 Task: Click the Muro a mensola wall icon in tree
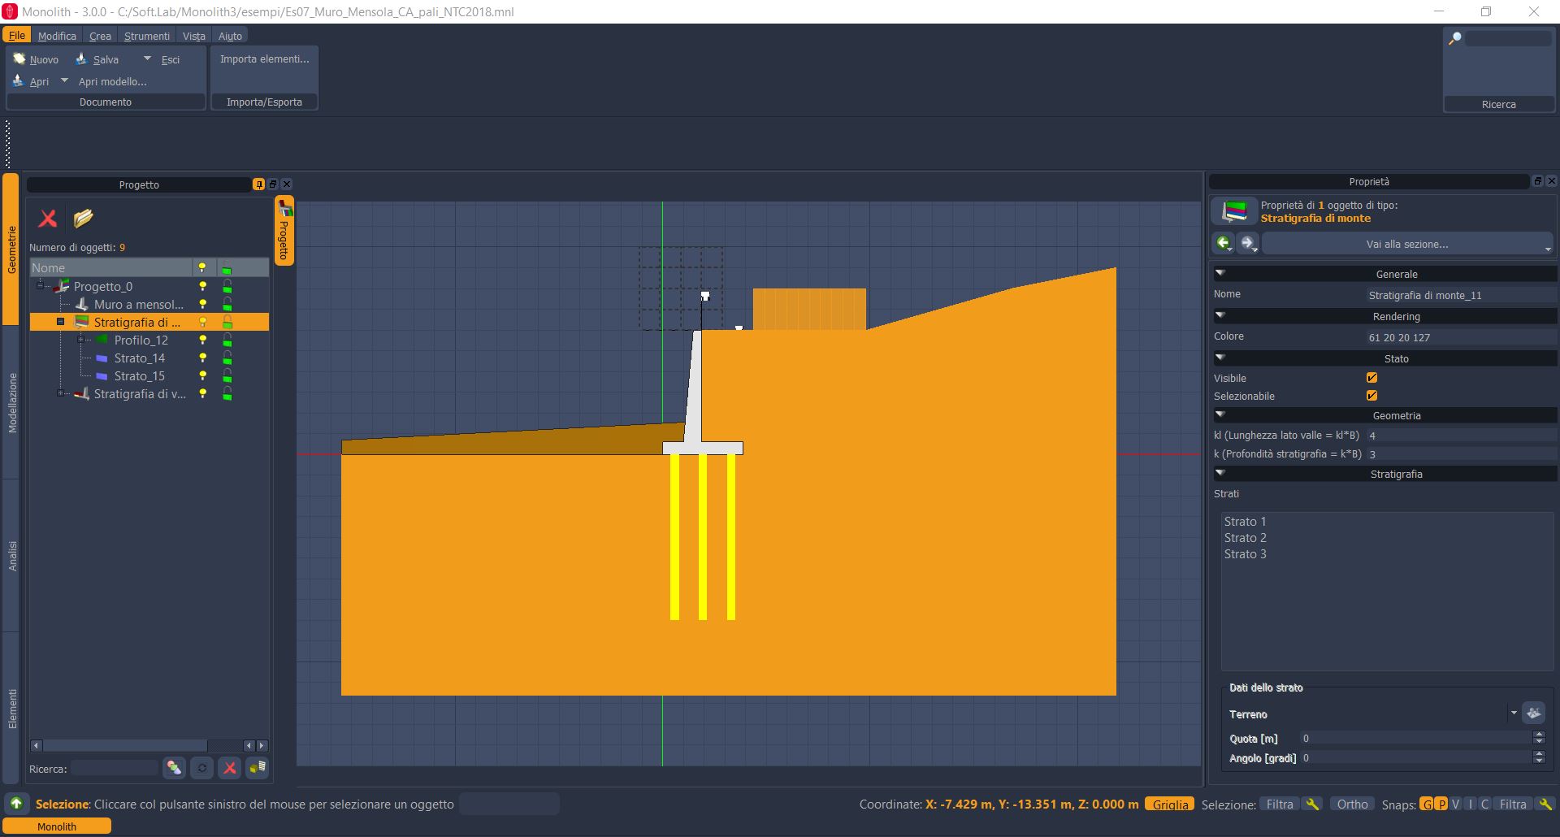point(81,304)
